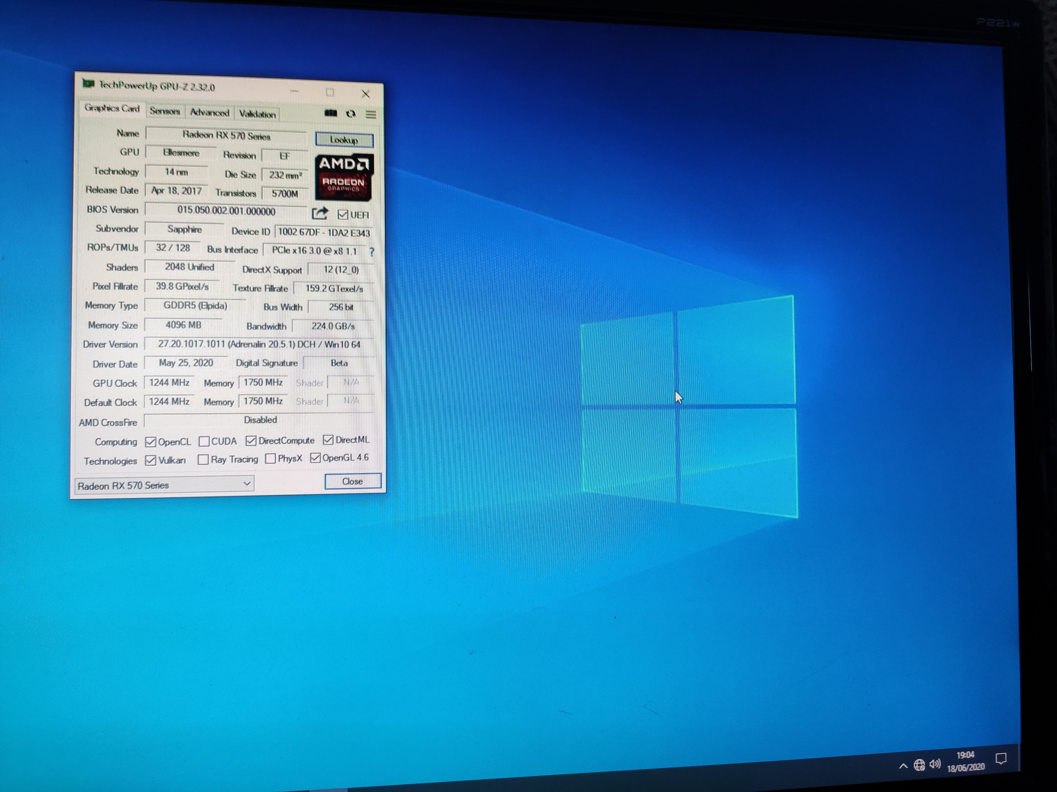Click the volume speaker tray icon

click(x=935, y=764)
